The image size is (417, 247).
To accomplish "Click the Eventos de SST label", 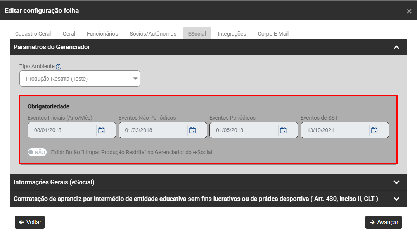I will 319,118.
